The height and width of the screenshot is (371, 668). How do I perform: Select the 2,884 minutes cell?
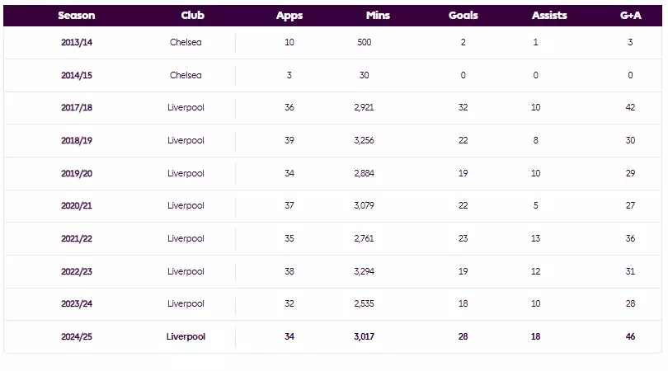click(364, 173)
